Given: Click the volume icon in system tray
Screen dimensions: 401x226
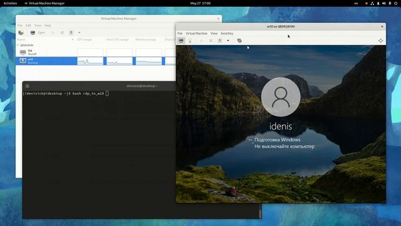Looking at the screenshot, I should 384,3.
